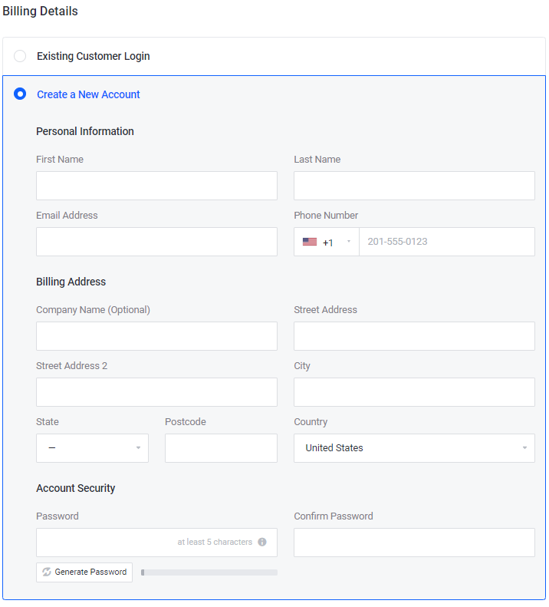Select the Existing Customer Login radio button
The height and width of the screenshot is (607, 549).
(20, 56)
